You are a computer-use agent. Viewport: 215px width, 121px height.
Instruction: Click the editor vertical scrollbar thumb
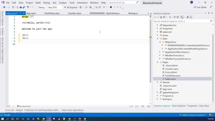[150, 51]
